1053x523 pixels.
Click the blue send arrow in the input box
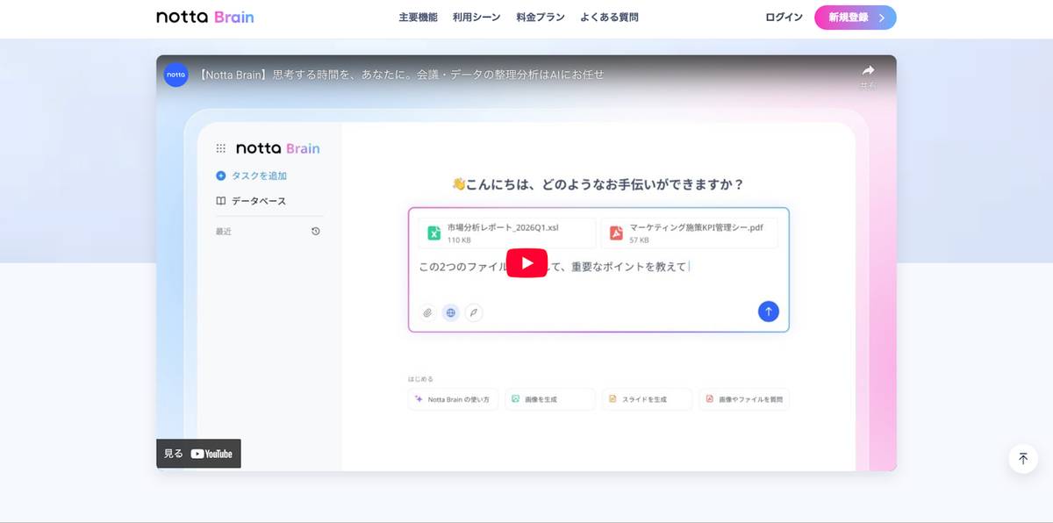[x=768, y=311]
